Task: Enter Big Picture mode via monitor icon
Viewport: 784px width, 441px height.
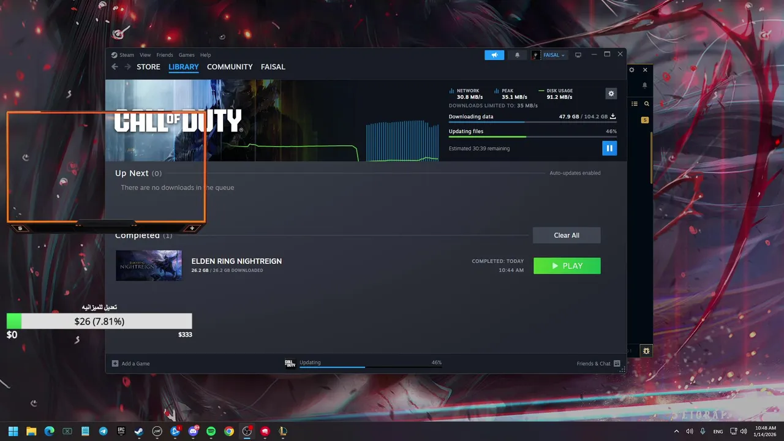Action: pyautogui.click(x=578, y=55)
